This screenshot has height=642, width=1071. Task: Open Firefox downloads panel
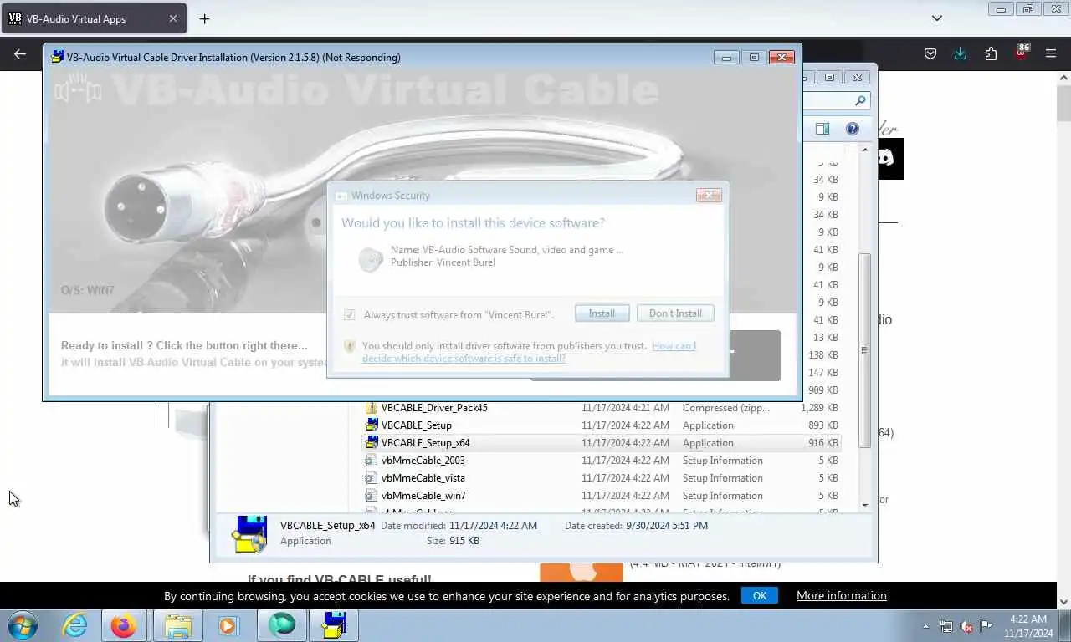click(x=961, y=53)
